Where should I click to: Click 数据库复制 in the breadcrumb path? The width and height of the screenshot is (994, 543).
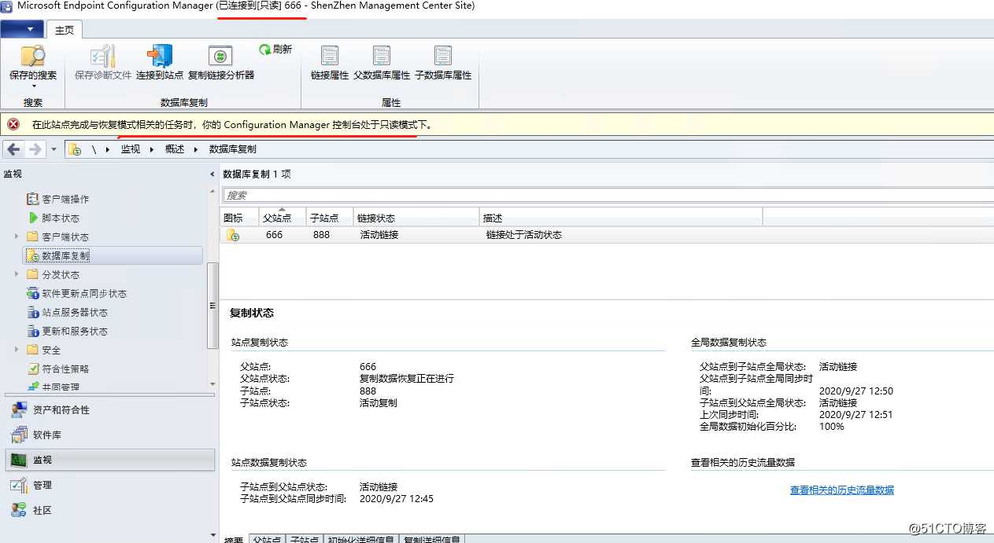(x=232, y=149)
